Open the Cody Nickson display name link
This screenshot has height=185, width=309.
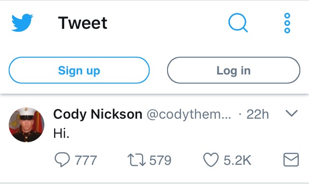tap(98, 114)
